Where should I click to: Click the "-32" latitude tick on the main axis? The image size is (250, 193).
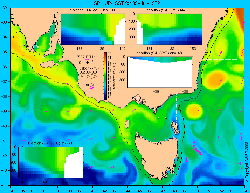pyautogui.click(x=4, y=8)
